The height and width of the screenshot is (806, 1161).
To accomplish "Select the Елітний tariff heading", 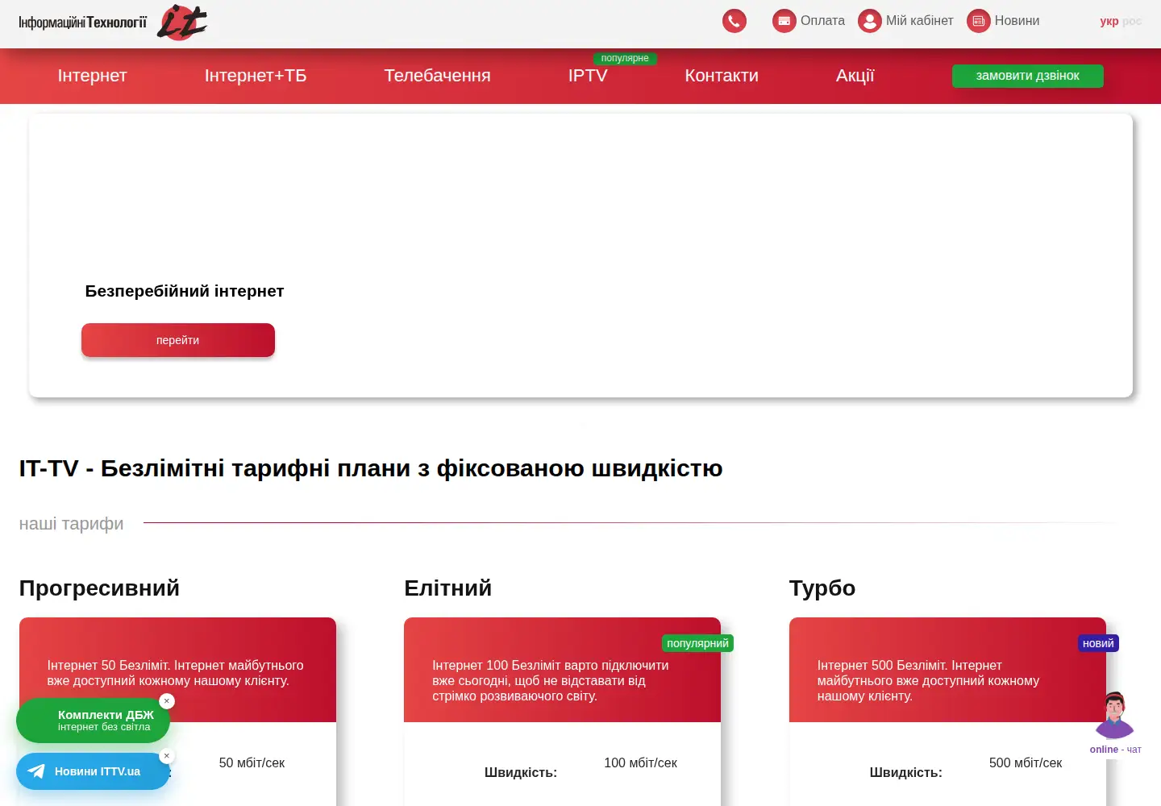I will tap(448, 588).
